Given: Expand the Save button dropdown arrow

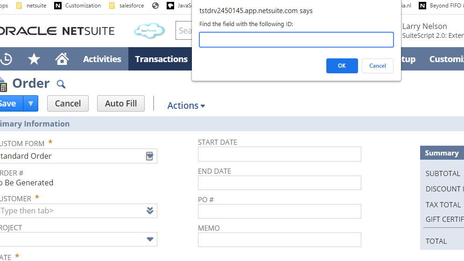Looking at the screenshot, I should tap(31, 104).
